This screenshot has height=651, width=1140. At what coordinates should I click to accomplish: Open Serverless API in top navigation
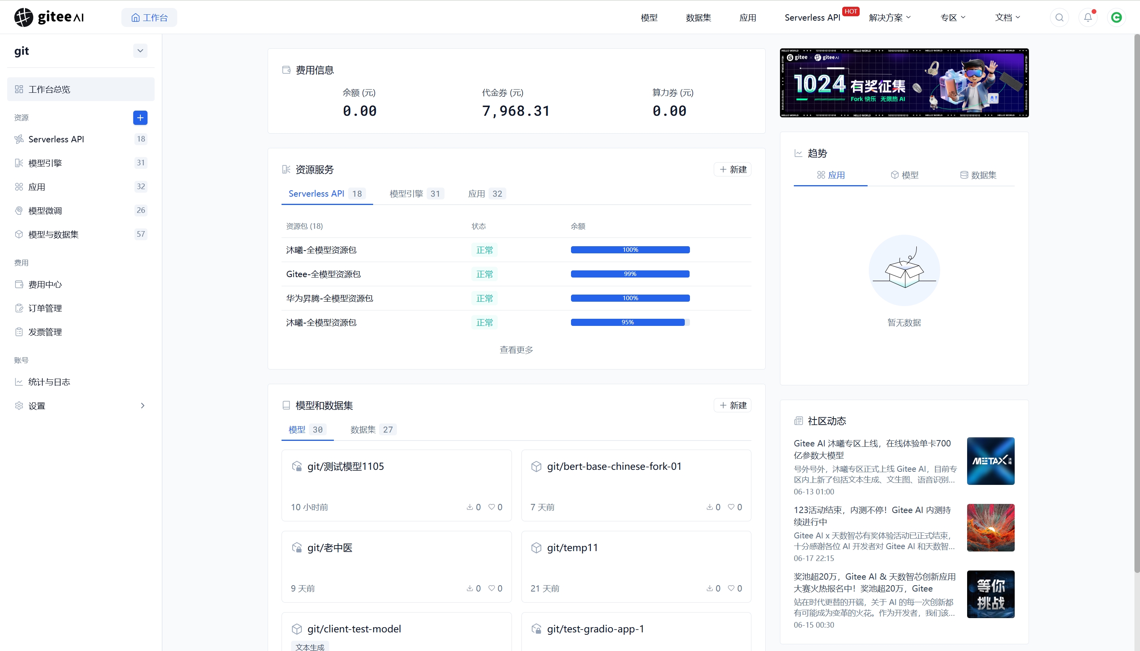[x=812, y=17]
